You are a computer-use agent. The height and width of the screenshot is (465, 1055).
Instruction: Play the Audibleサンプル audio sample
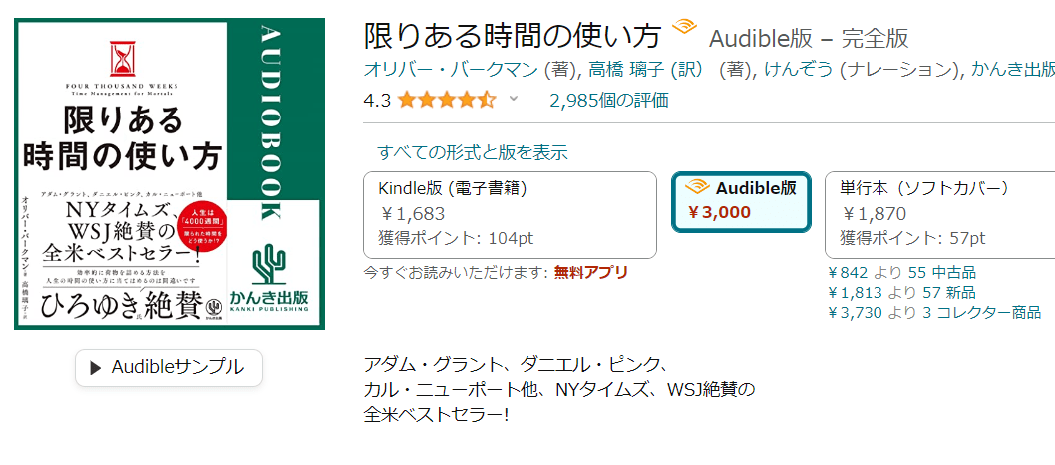[169, 368]
